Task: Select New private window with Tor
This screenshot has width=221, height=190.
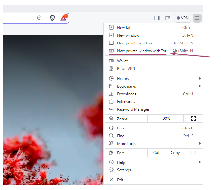Action: click(x=142, y=51)
